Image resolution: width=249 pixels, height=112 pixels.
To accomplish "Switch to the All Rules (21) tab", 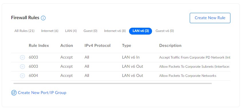I will pyautogui.click(x=24, y=31).
